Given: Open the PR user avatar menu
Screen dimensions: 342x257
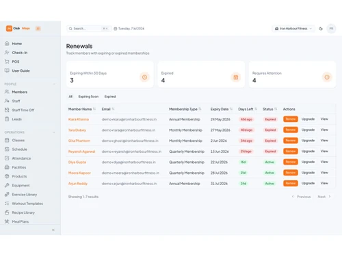Looking at the screenshot, I should point(331,29).
